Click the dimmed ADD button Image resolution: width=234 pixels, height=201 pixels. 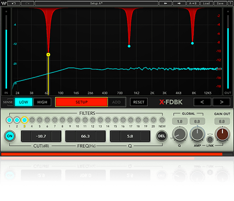click(116, 102)
